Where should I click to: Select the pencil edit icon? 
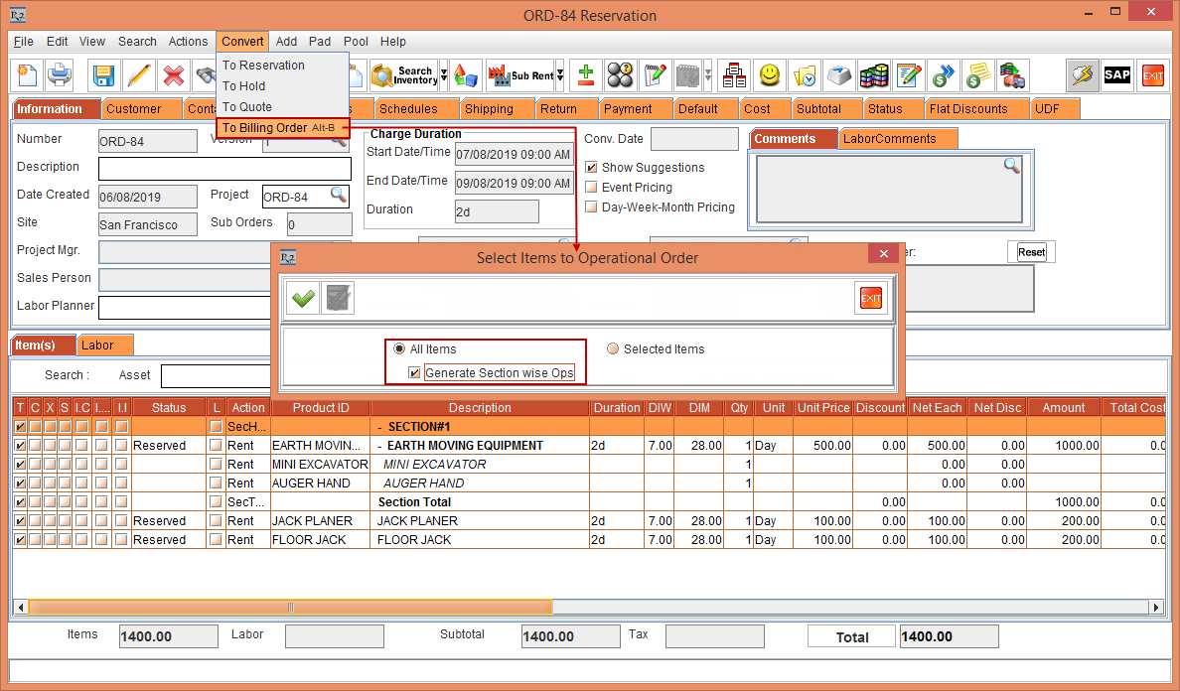pyautogui.click(x=138, y=74)
